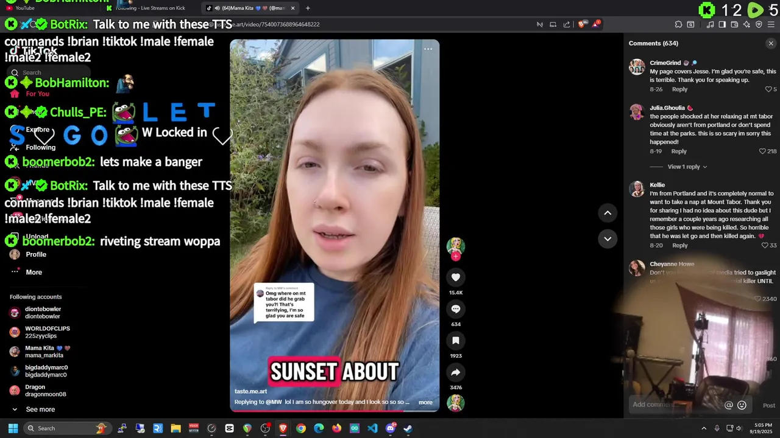Screen dimensions: 780x438
Task: Expand video description with more
Action: [x=425, y=402]
